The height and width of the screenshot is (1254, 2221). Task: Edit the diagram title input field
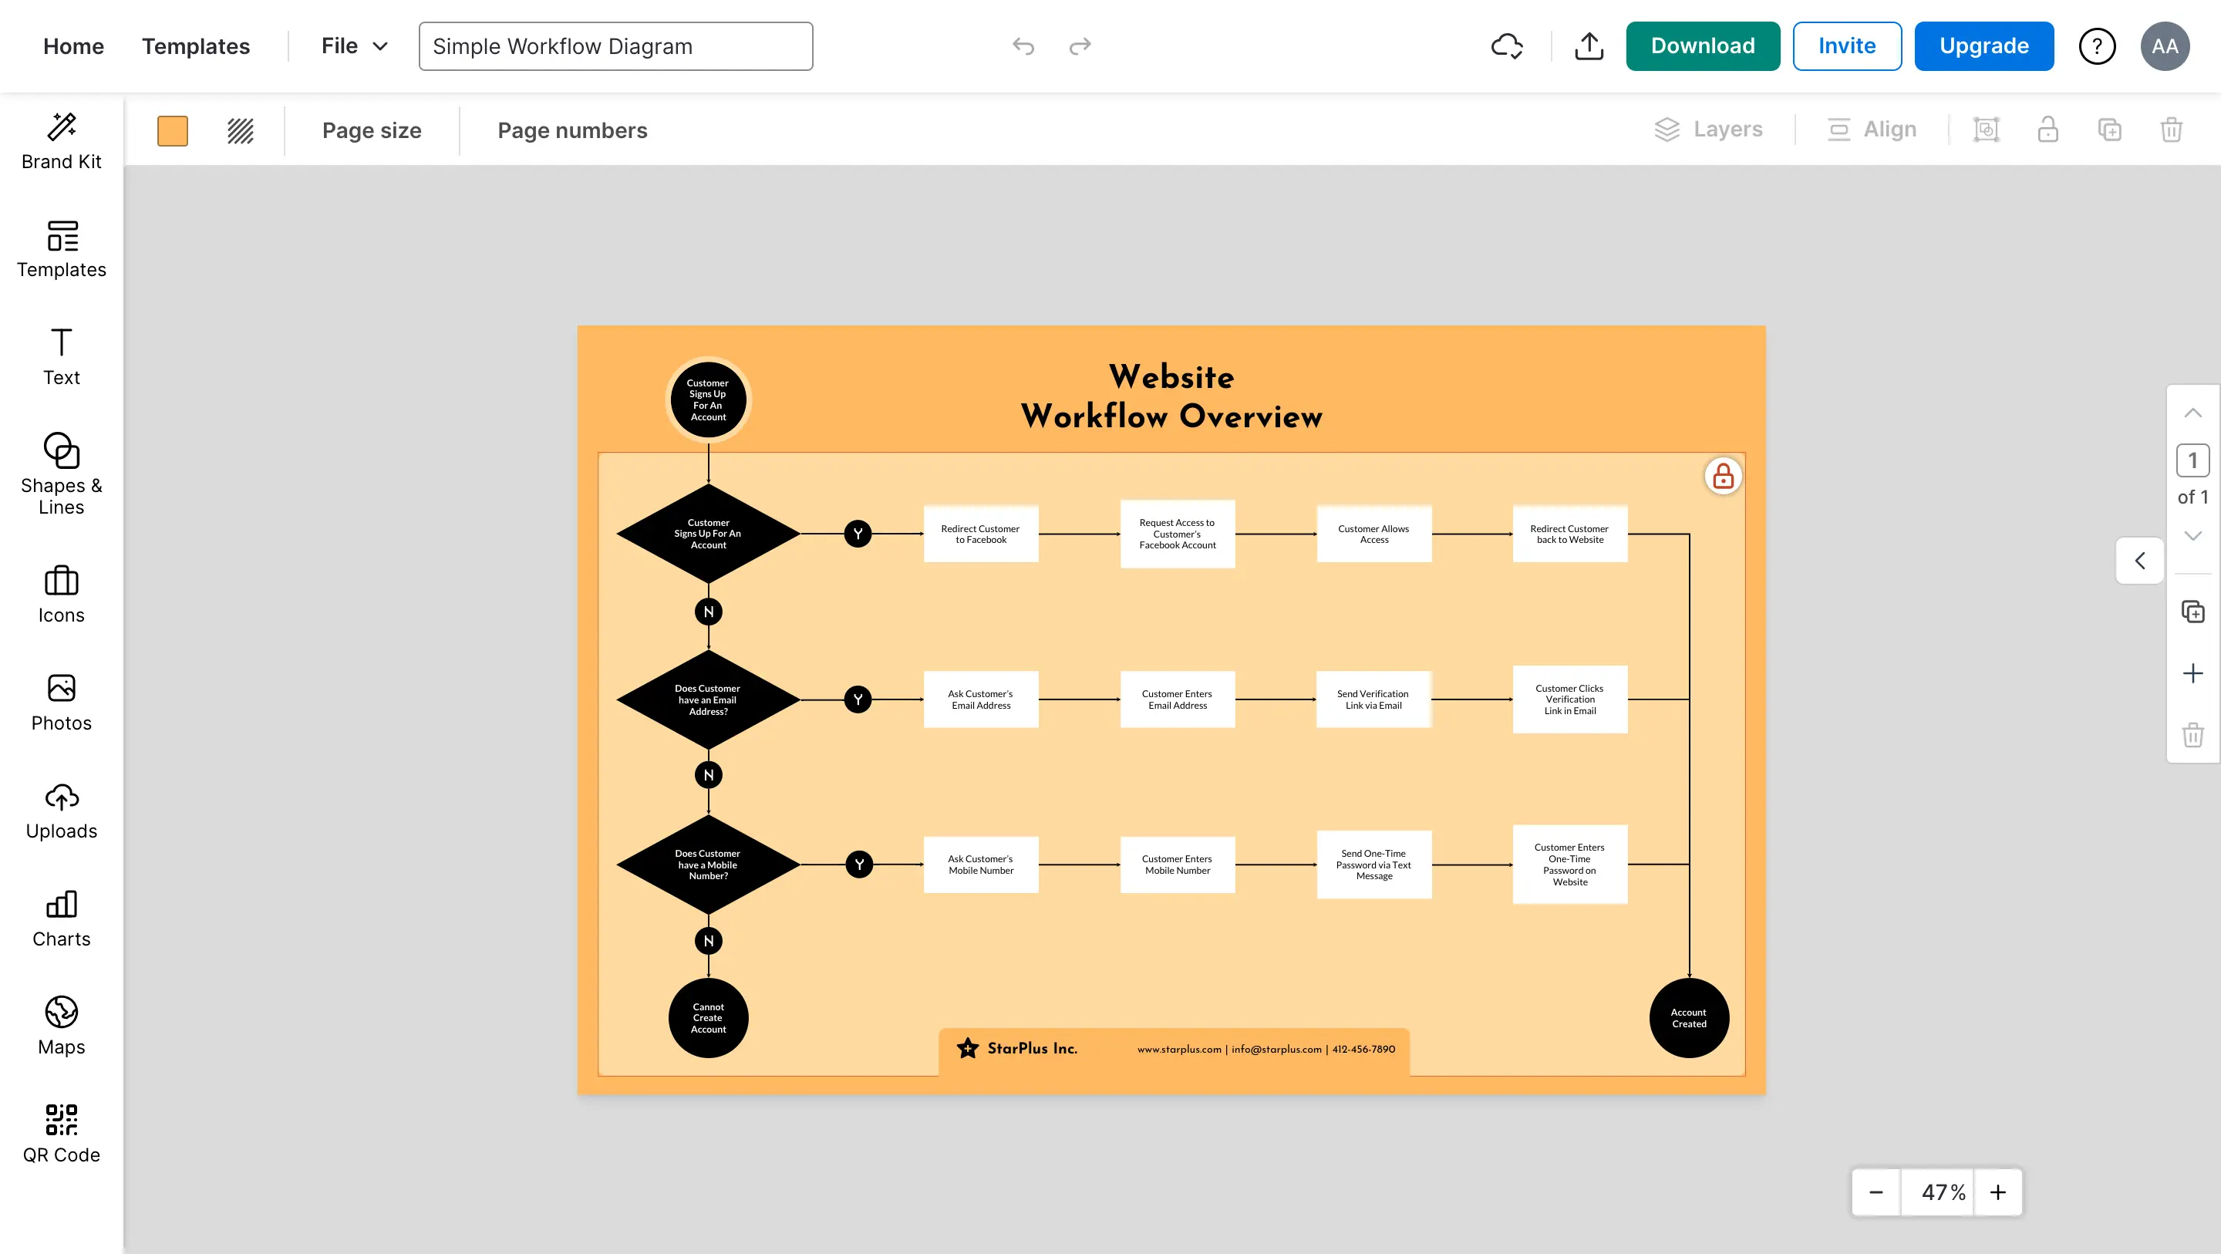click(615, 46)
